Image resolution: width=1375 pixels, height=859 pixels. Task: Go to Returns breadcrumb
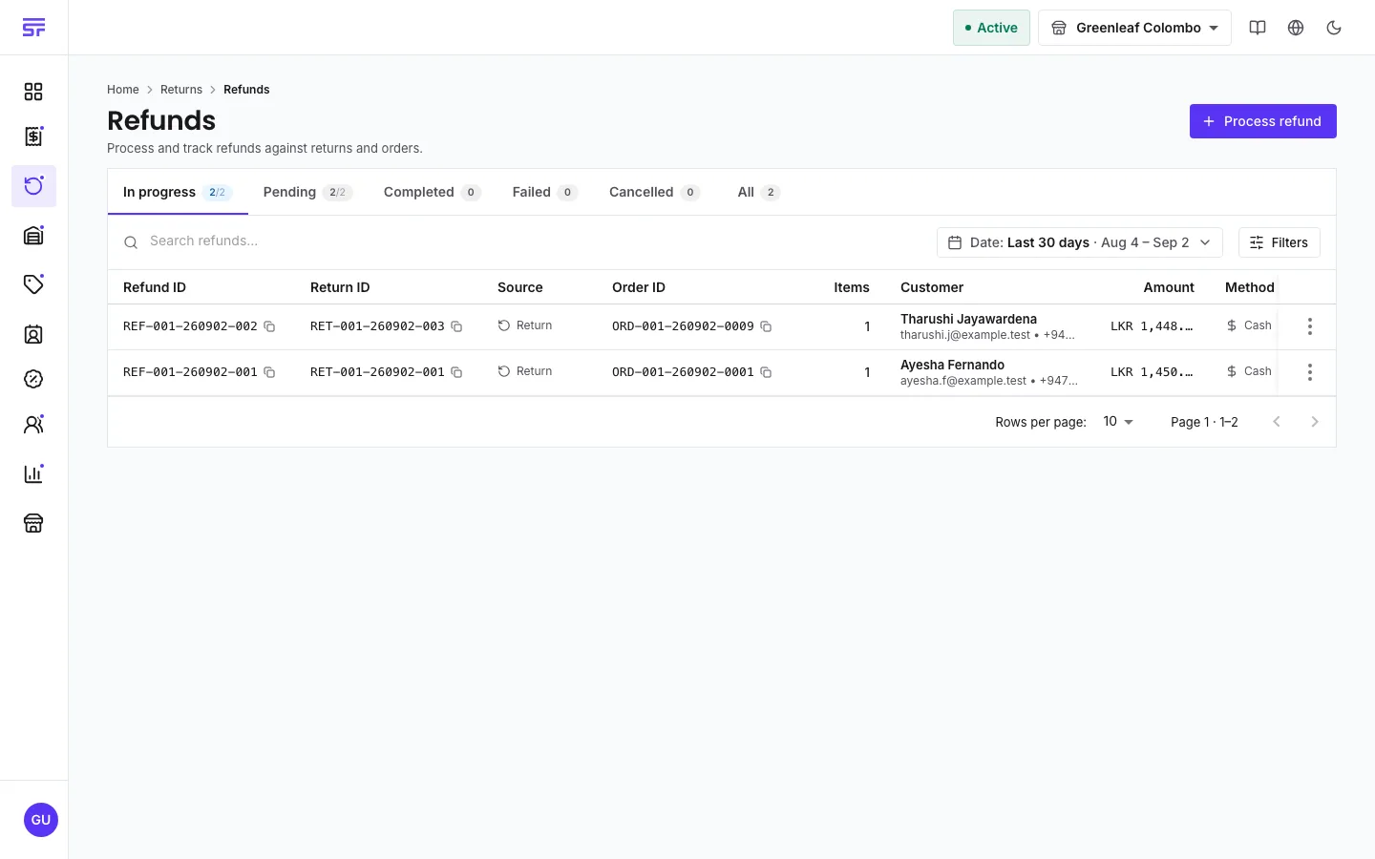(x=181, y=90)
